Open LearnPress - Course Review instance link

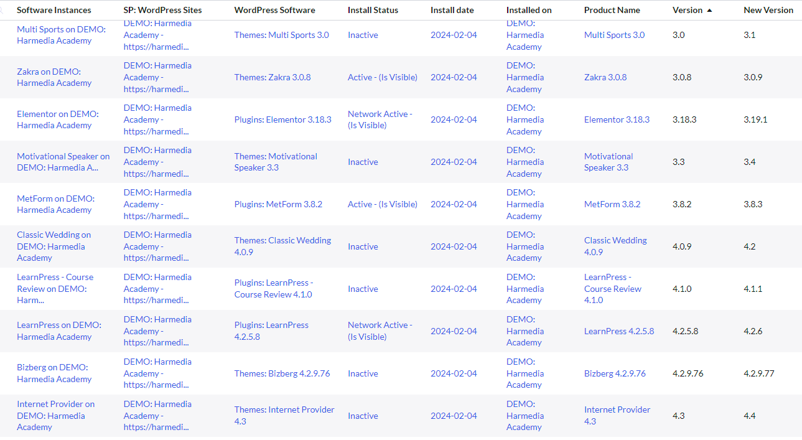click(x=55, y=288)
